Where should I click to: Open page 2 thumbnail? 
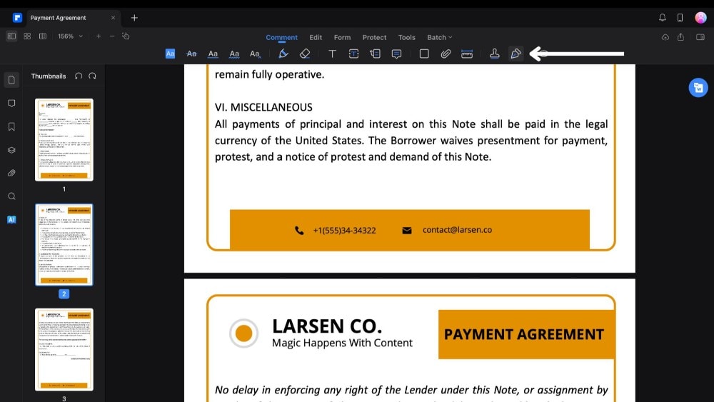pos(64,245)
